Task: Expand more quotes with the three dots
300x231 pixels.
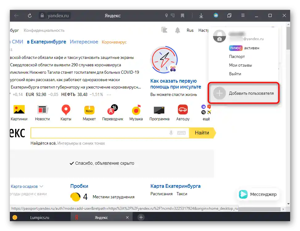Action: [x=109, y=95]
